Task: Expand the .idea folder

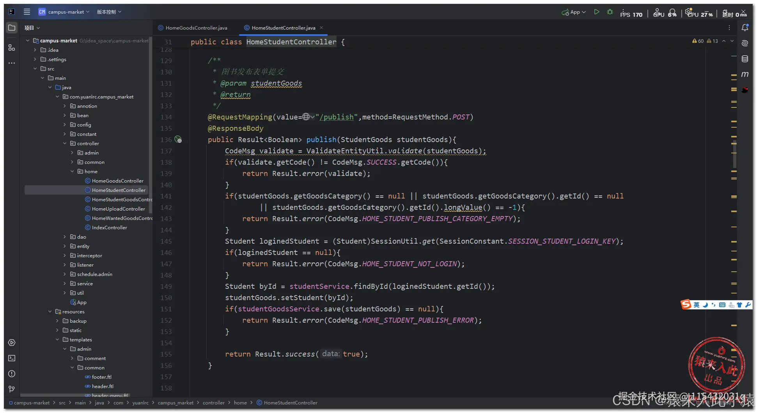Action: pyautogui.click(x=35, y=50)
